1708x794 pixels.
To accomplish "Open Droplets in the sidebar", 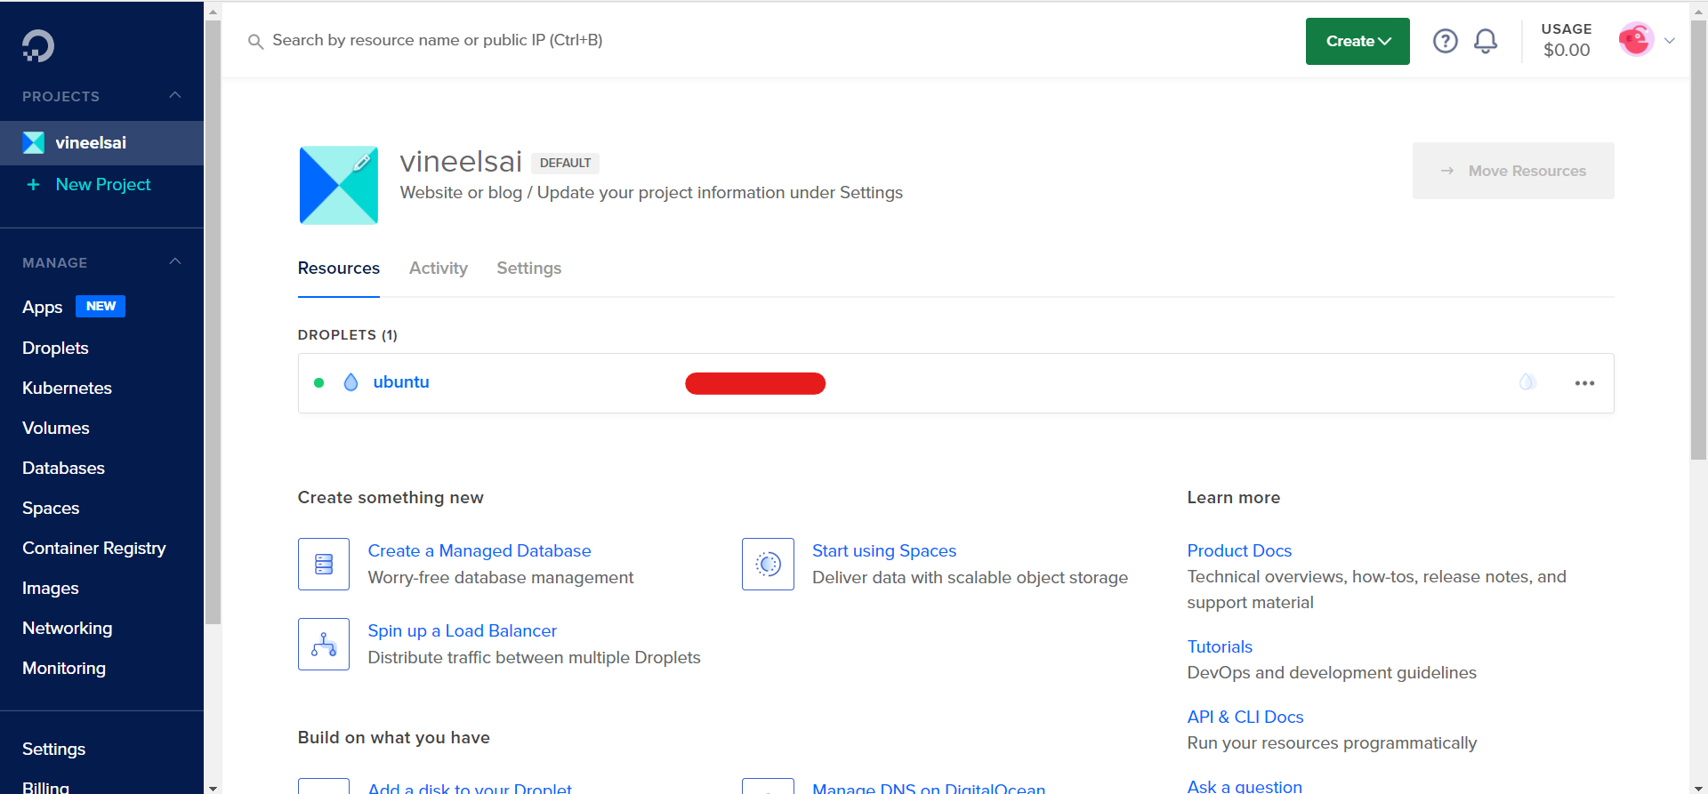I will coord(55,348).
